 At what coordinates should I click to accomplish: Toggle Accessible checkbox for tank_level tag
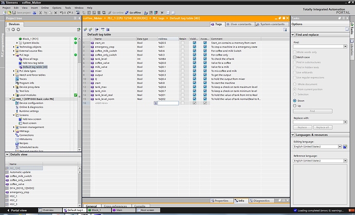point(205,59)
